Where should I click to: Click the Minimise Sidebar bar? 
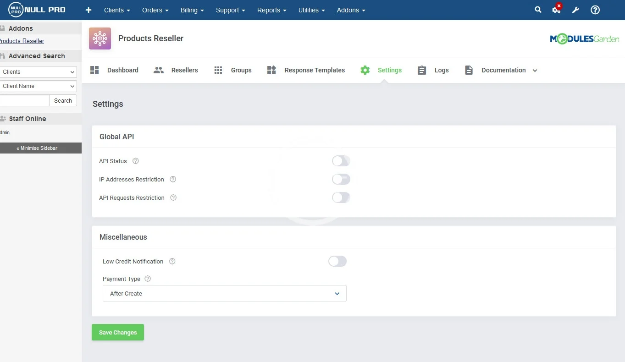tap(40, 148)
